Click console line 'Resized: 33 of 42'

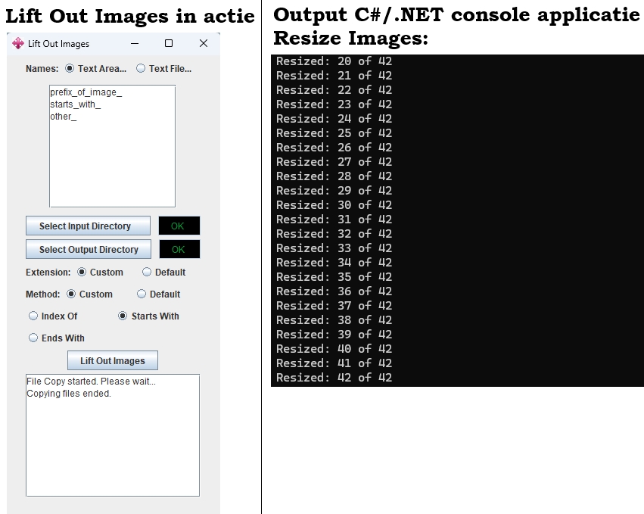pos(334,248)
